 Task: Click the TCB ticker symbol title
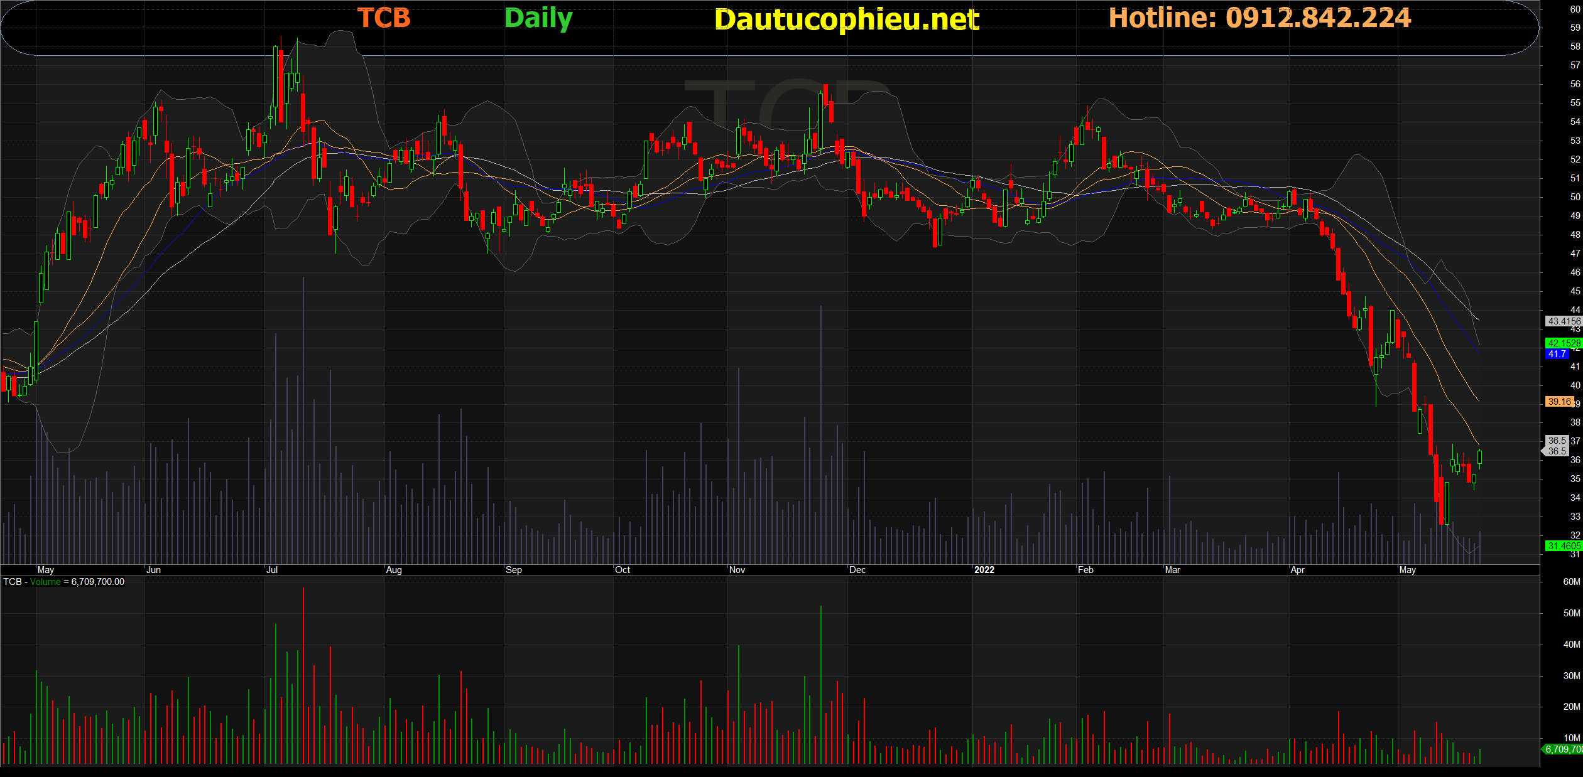pos(384,18)
